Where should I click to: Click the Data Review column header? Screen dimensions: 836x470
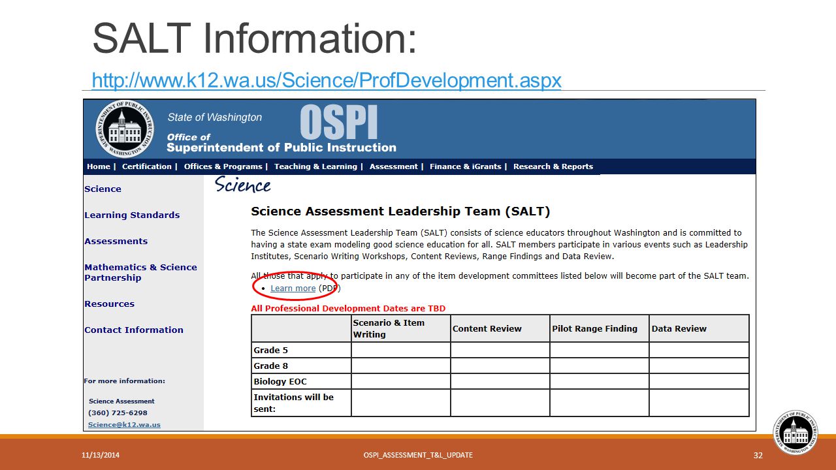(699, 328)
